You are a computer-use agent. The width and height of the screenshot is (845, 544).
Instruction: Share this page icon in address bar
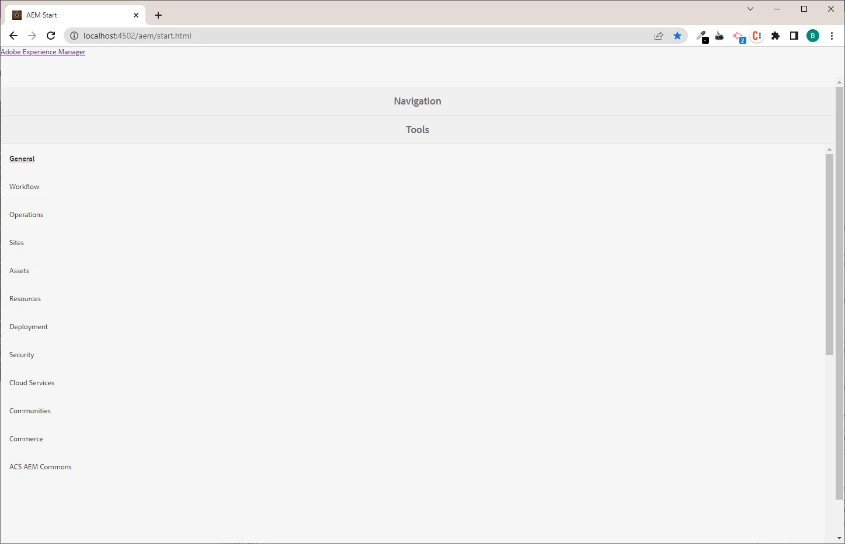point(659,36)
